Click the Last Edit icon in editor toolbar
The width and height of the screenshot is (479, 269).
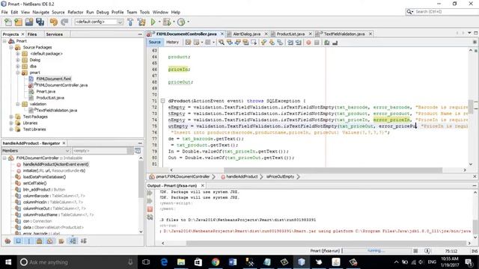coord(188,43)
